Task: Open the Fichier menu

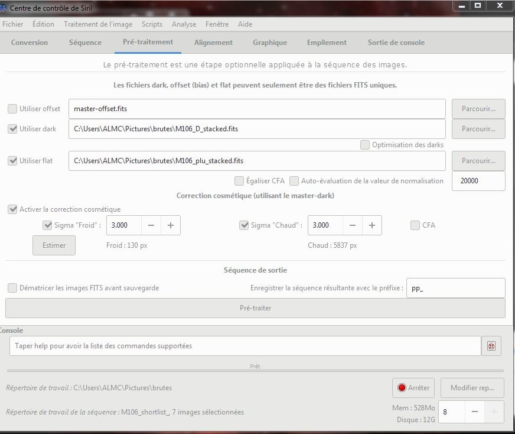Action: [12, 24]
